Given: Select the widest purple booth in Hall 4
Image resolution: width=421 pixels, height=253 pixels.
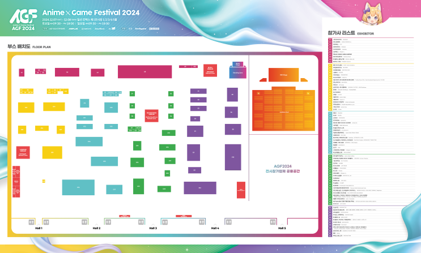Looking at the screenshot, I should [200, 188].
